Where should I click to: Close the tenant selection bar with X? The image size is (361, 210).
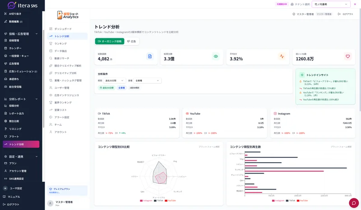pos(355,4)
